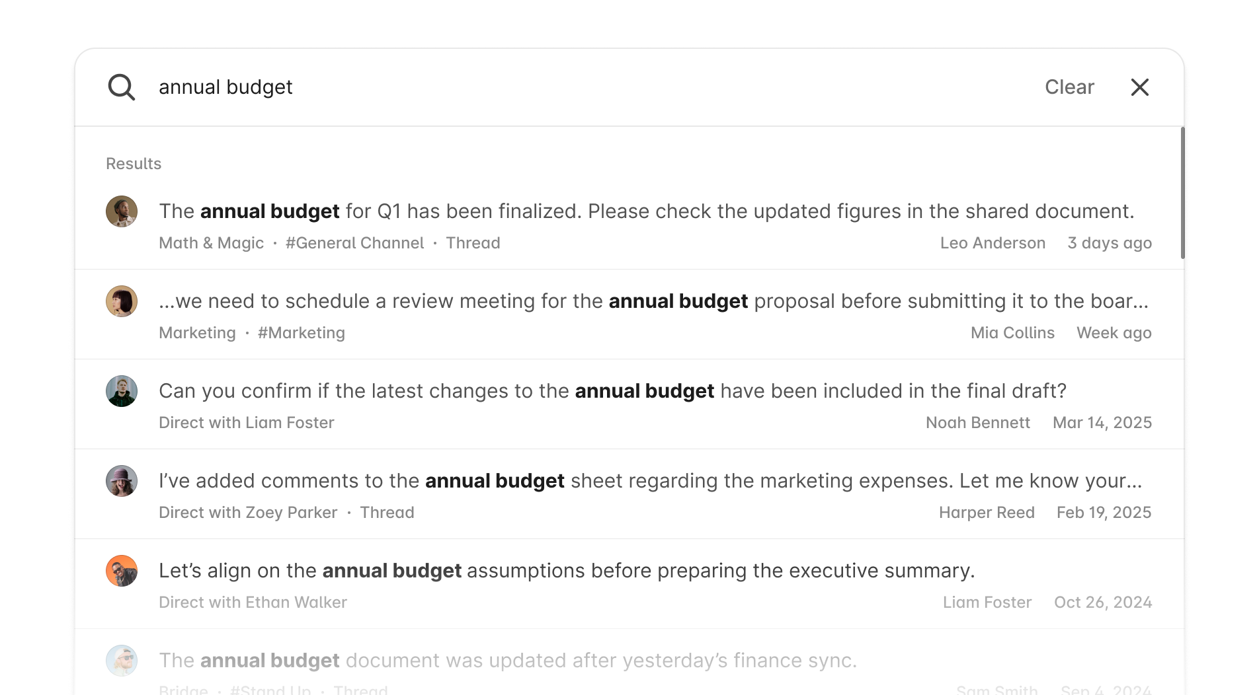Click Liam Foster's orange avatar
The height and width of the screenshot is (695, 1259).
(122, 571)
